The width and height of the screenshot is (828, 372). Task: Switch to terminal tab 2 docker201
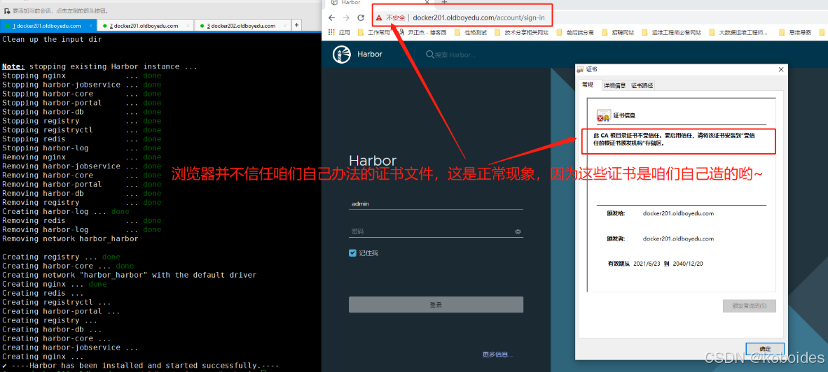[145, 25]
